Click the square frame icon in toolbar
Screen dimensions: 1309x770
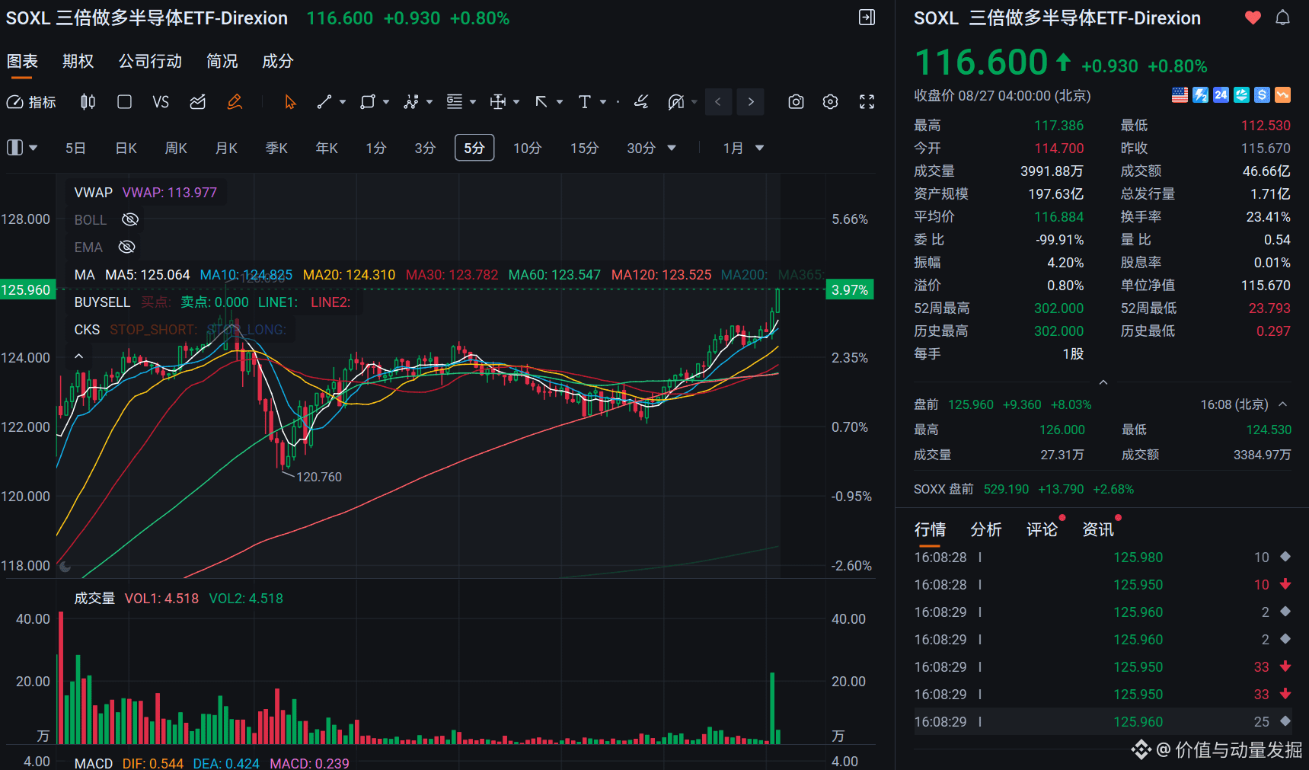point(124,102)
